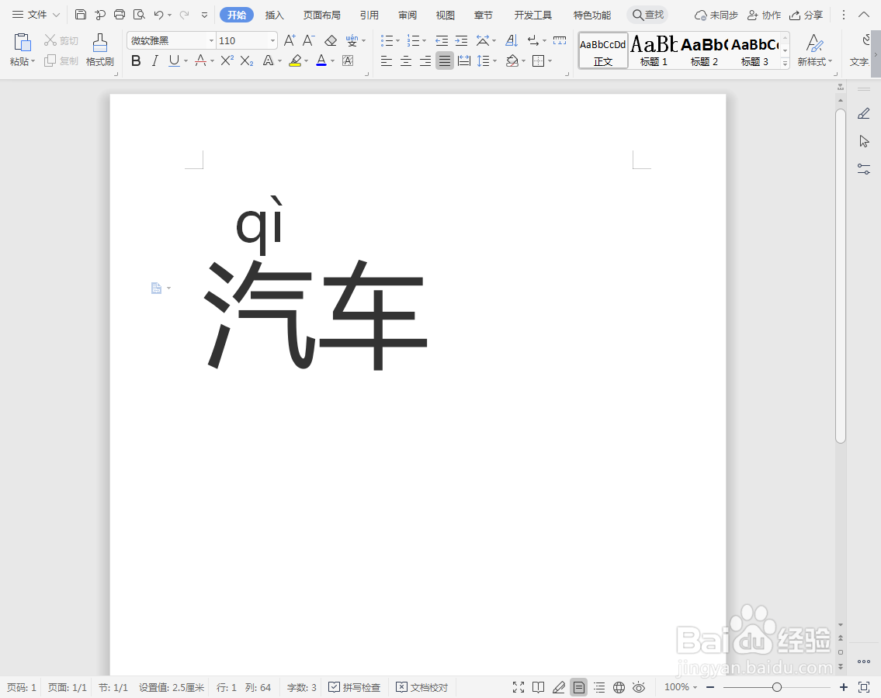Click the print icon in quick toolbar
Viewport: 881px width, 698px height.
coord(119,15)
